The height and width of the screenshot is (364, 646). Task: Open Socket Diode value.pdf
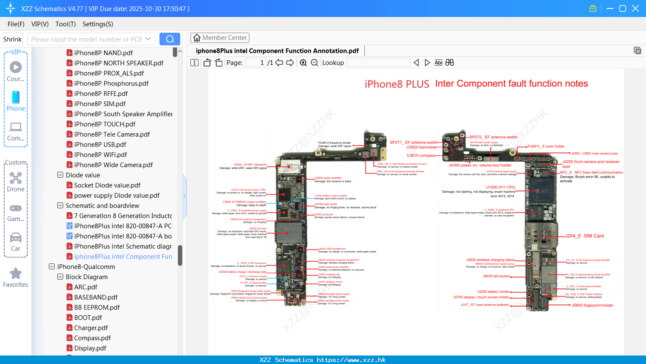click(x=107, y=185)
